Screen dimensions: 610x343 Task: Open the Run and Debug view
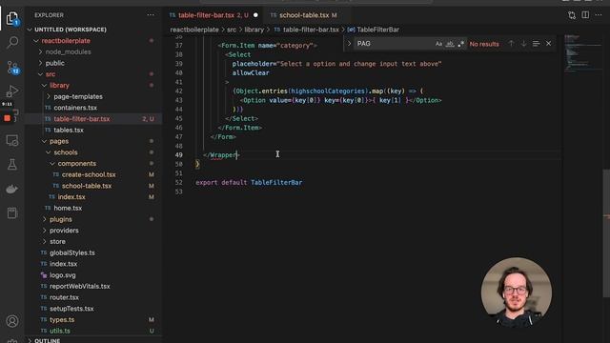[x=12, y=91]
